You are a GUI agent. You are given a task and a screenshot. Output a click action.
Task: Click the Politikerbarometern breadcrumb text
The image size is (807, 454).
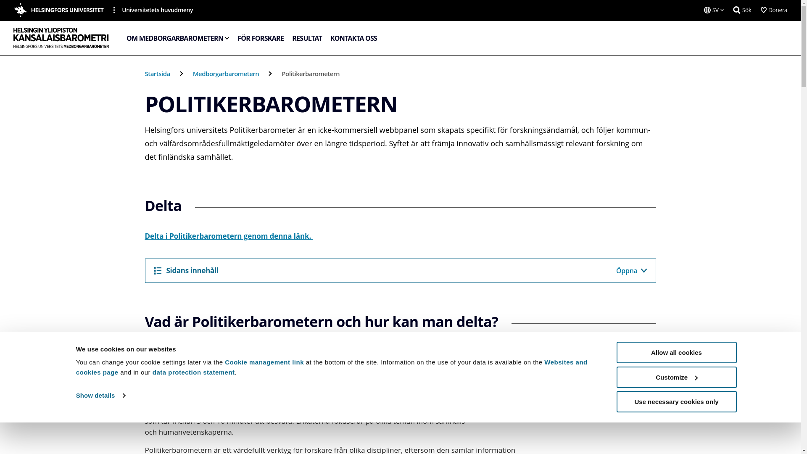point(311,74)
